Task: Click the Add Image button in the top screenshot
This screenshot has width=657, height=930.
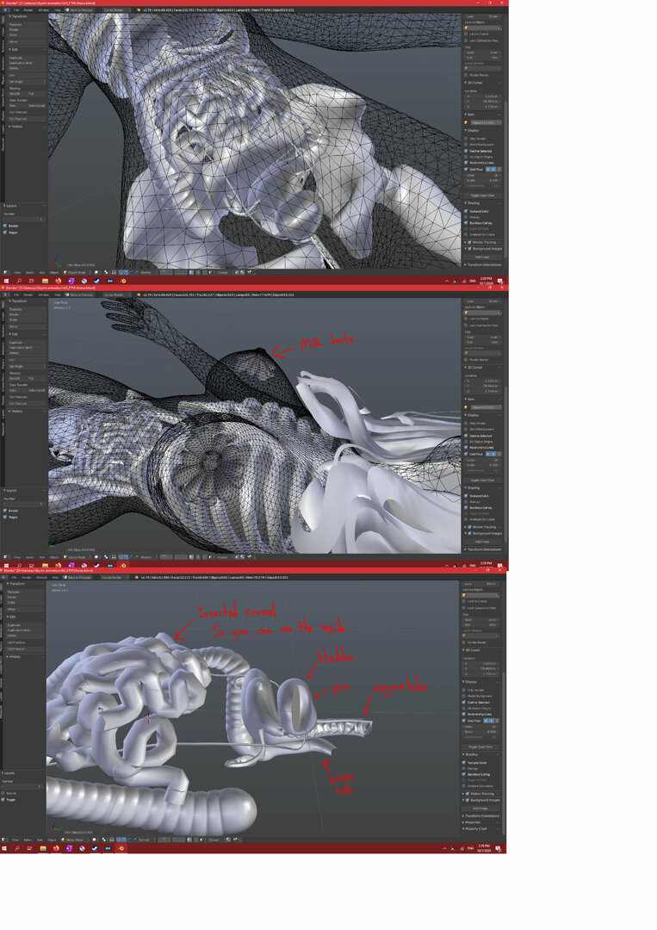Action: (483, 257)
